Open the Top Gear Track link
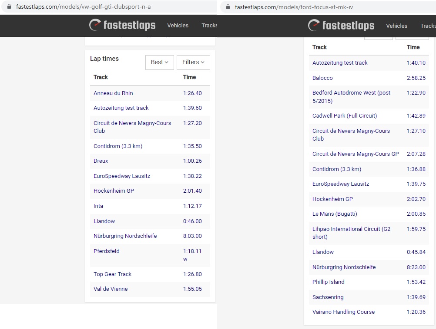436x329 pixels. (x=112, y=274)
